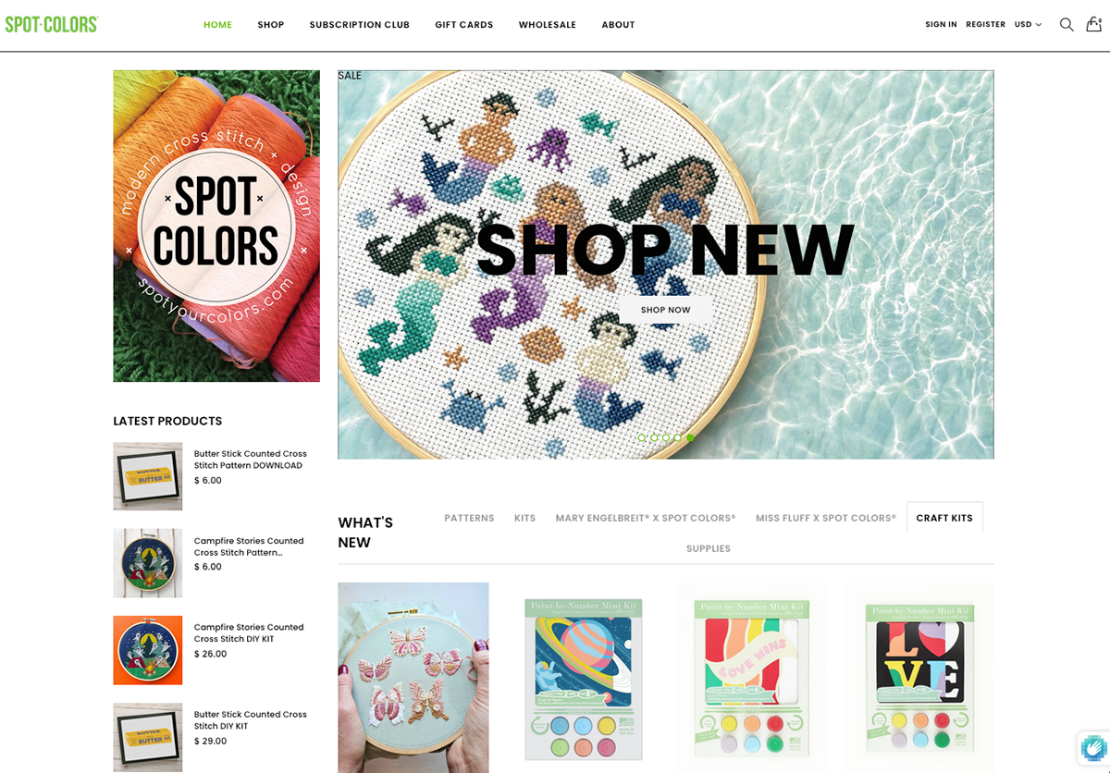Click the Spot Colors logo in header
This screenshot has height=773, width=1110.
click(x=52, y=24)
